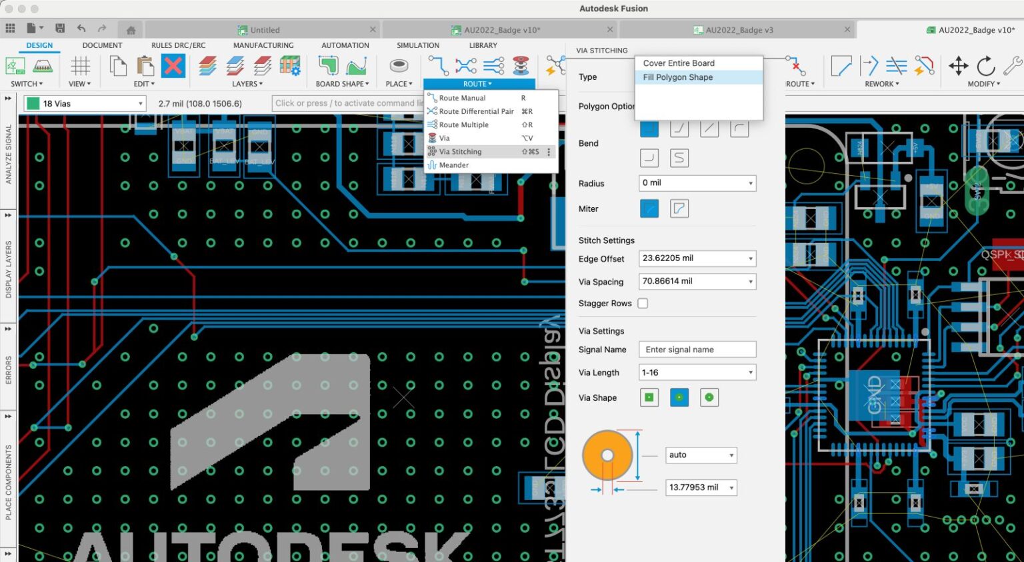This screenshot has width=1024, height=562.
Task: Click the Enter signal name field
Action: [x=697, y=349]
